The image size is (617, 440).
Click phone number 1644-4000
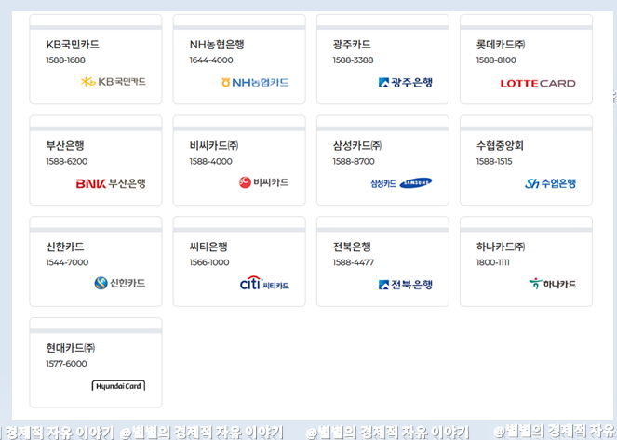click(x=211, y=60)
